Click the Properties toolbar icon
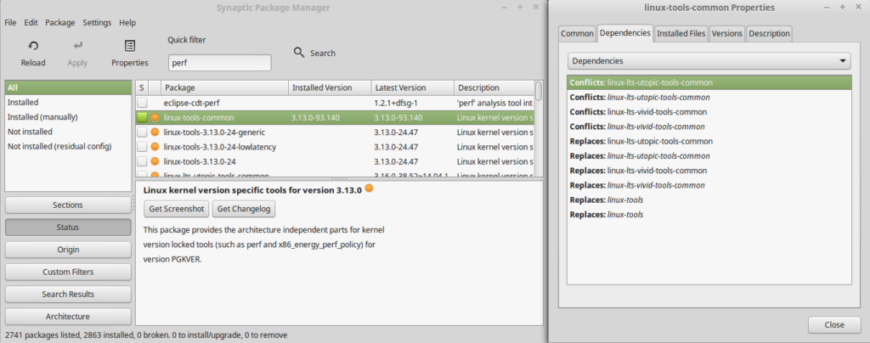The image size is (870, 343). (x=130, y=46)
